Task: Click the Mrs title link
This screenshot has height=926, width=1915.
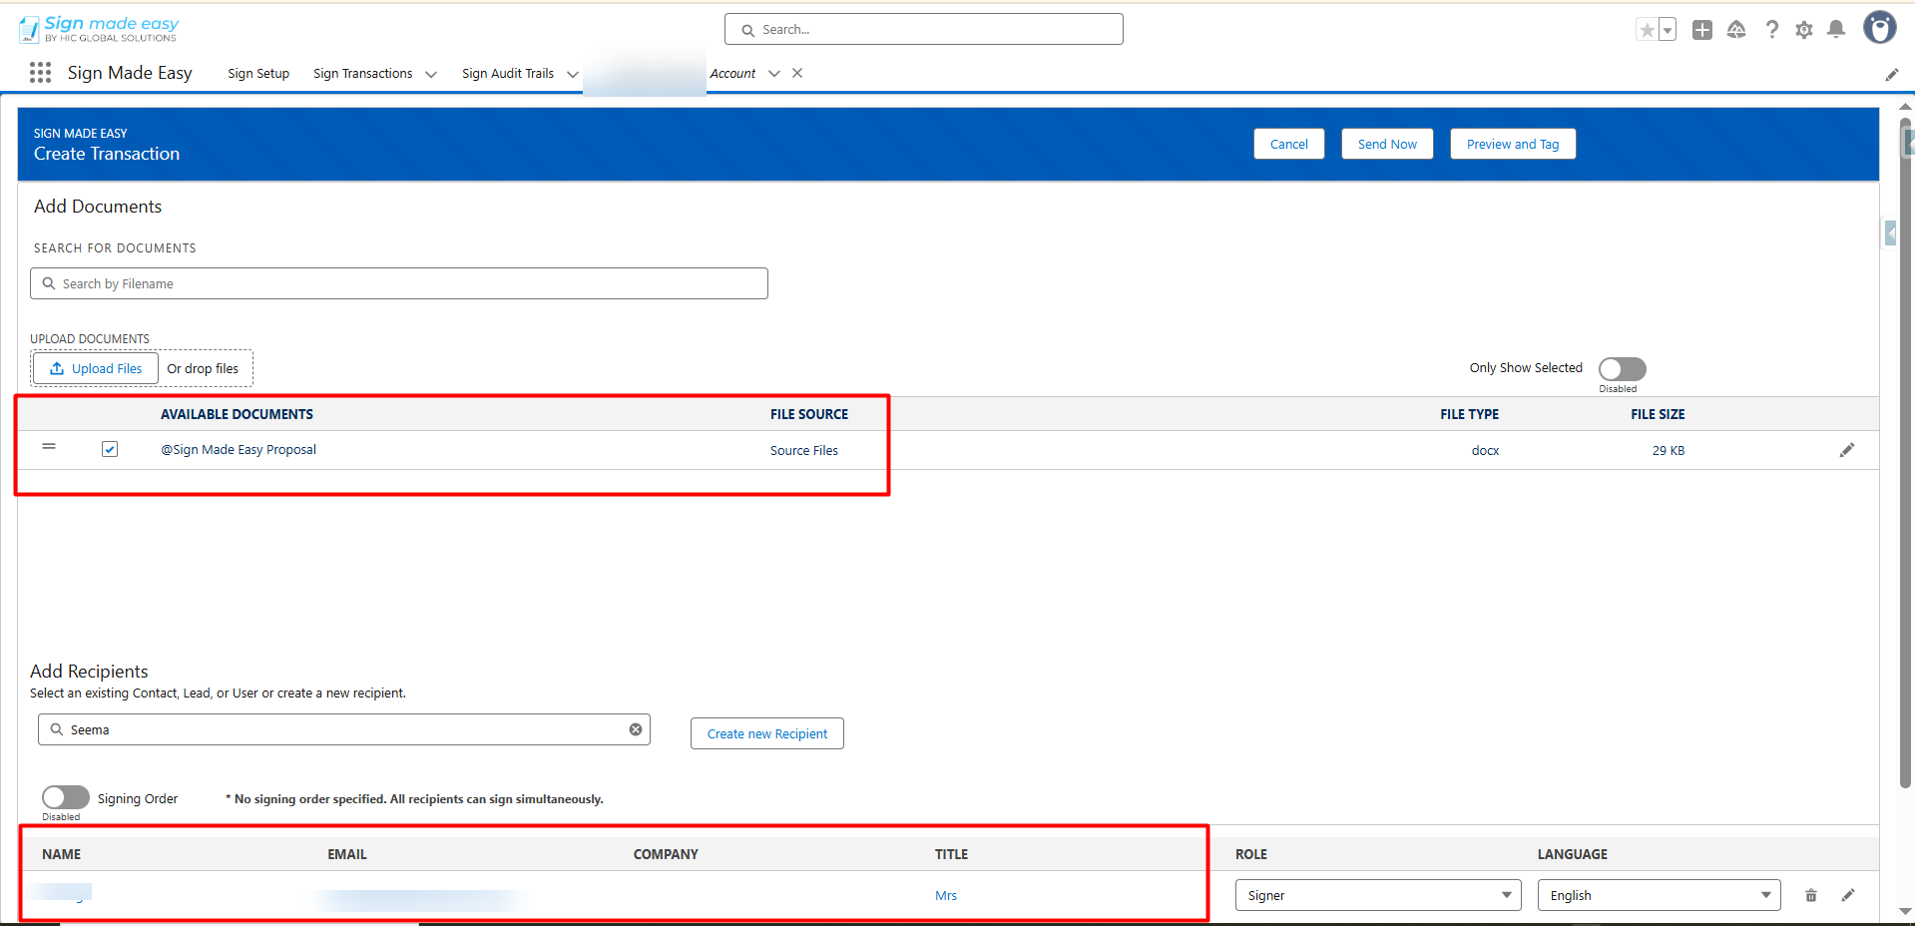Action: tap(946, 896)
